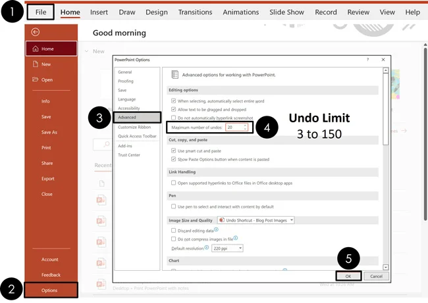This screenshot has width=428, height=303.
Task: Click the Home house icon in sidebar
Action: pos(36,49)
